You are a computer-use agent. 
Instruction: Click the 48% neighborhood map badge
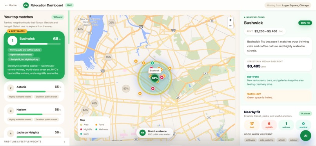pos(94,103)
